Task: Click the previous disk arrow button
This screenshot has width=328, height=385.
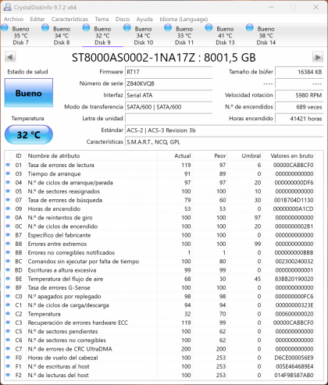Action: (x=10, y=57)
